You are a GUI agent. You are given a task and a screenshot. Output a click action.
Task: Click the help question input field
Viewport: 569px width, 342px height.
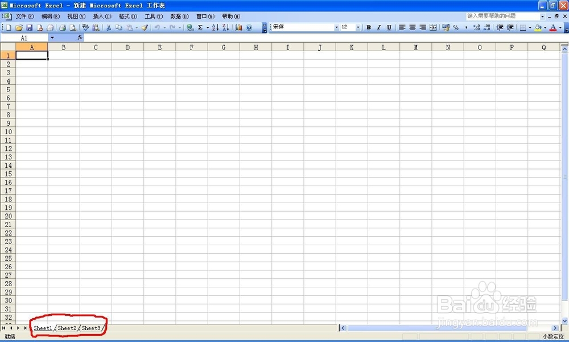pos(504,17)
